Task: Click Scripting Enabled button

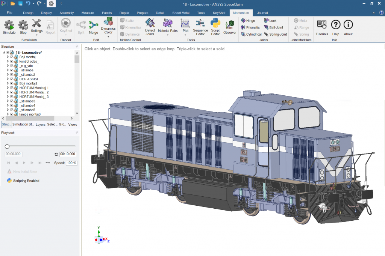Action: click(23, 181)
